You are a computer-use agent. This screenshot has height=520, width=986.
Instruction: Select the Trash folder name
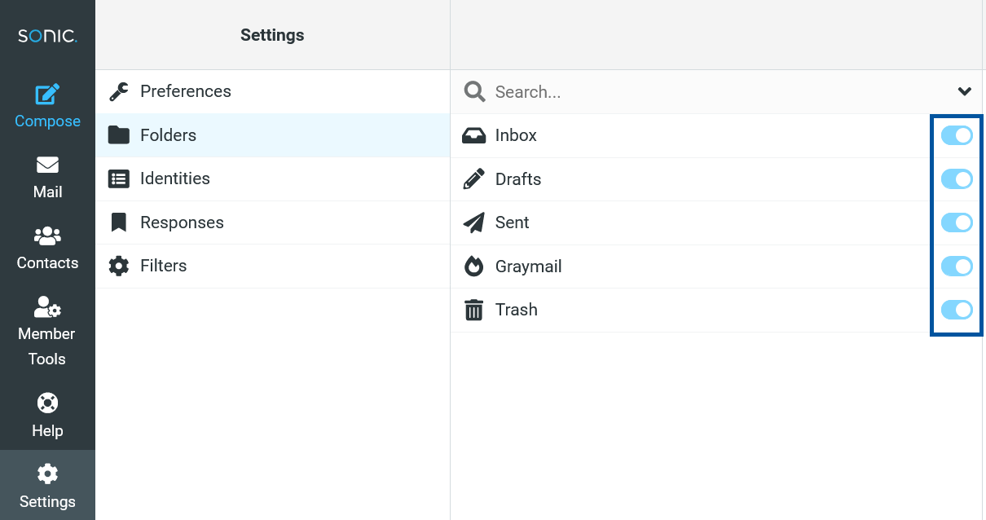coord(517,310)
